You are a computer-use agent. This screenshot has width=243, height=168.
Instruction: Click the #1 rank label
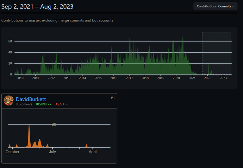[x=113, y=98]
